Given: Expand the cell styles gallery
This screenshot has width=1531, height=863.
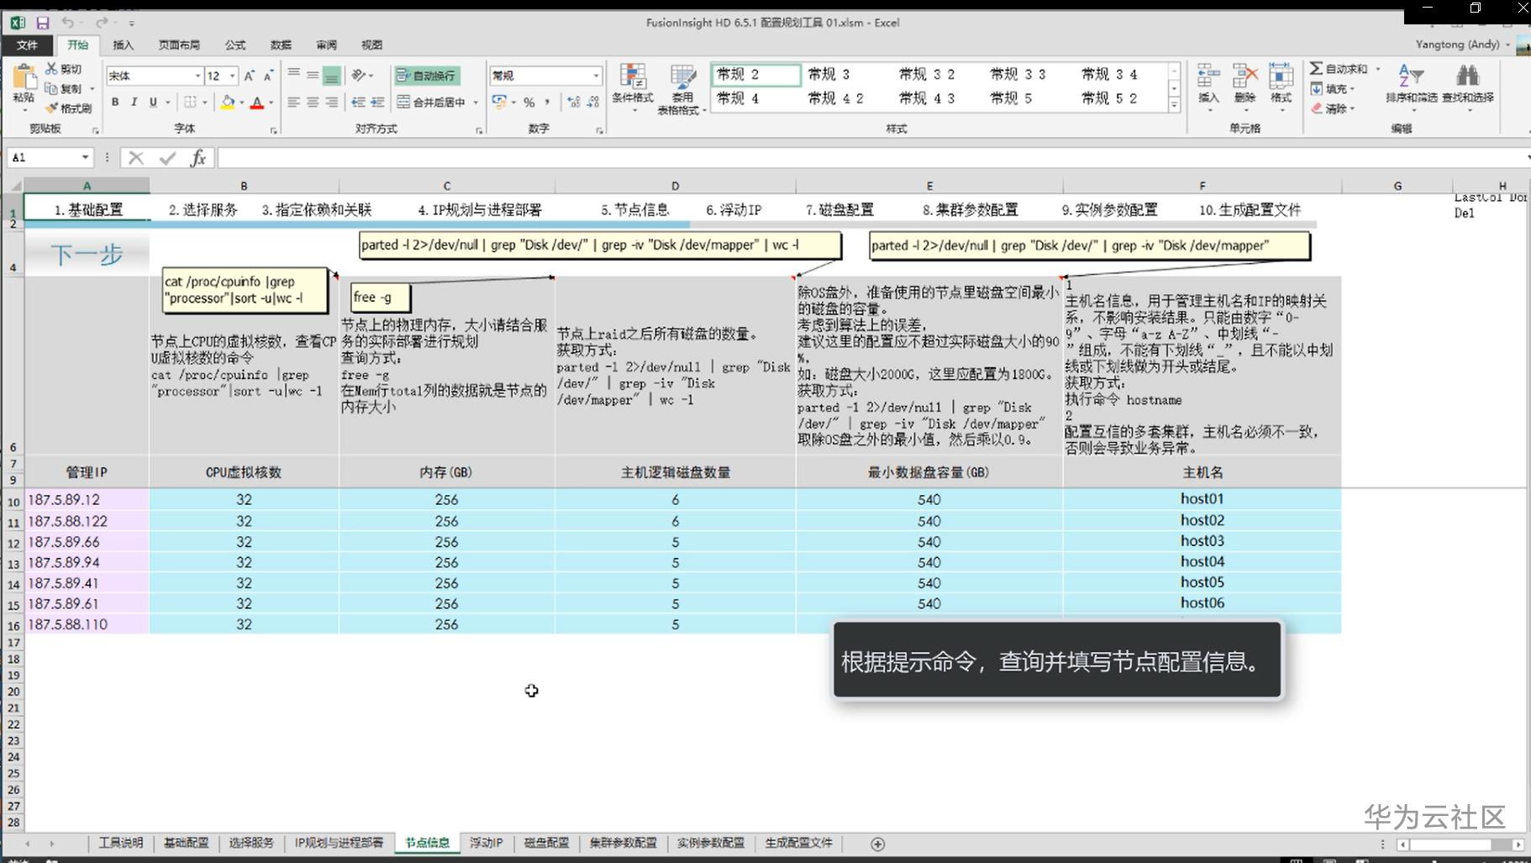Looking at the screenshot, I should click(x=1174, y=106).
